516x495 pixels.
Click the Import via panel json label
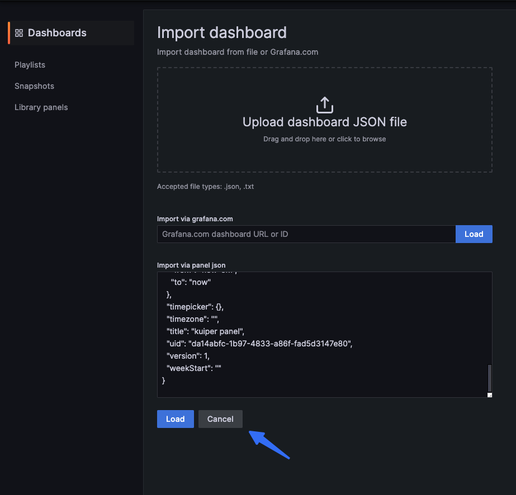click(x=191, y=265)
